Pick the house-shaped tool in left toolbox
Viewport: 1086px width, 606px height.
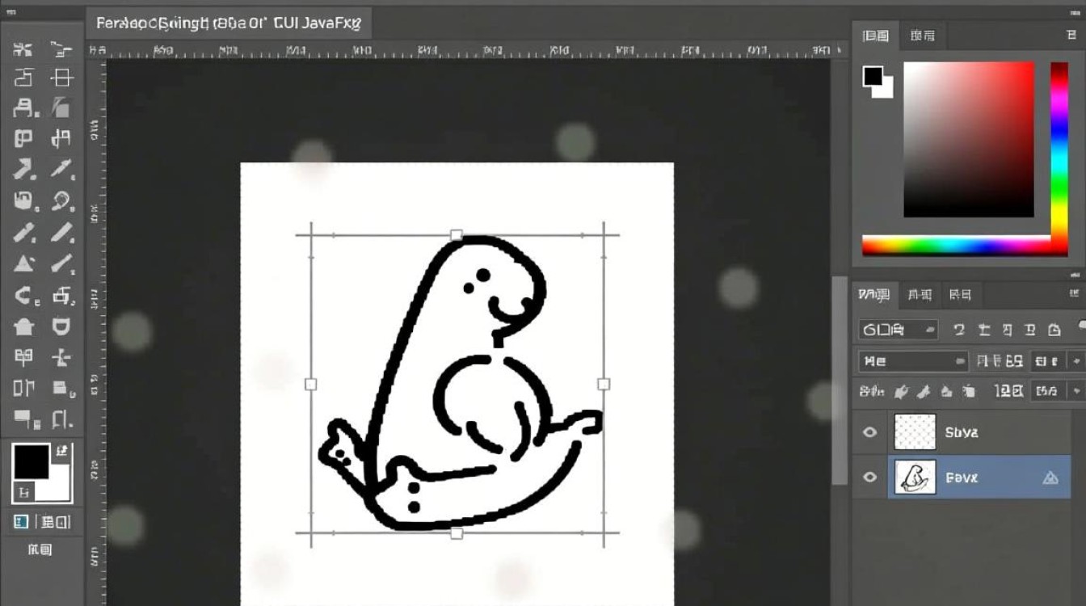pyautogui.click(x=23, y=326)
